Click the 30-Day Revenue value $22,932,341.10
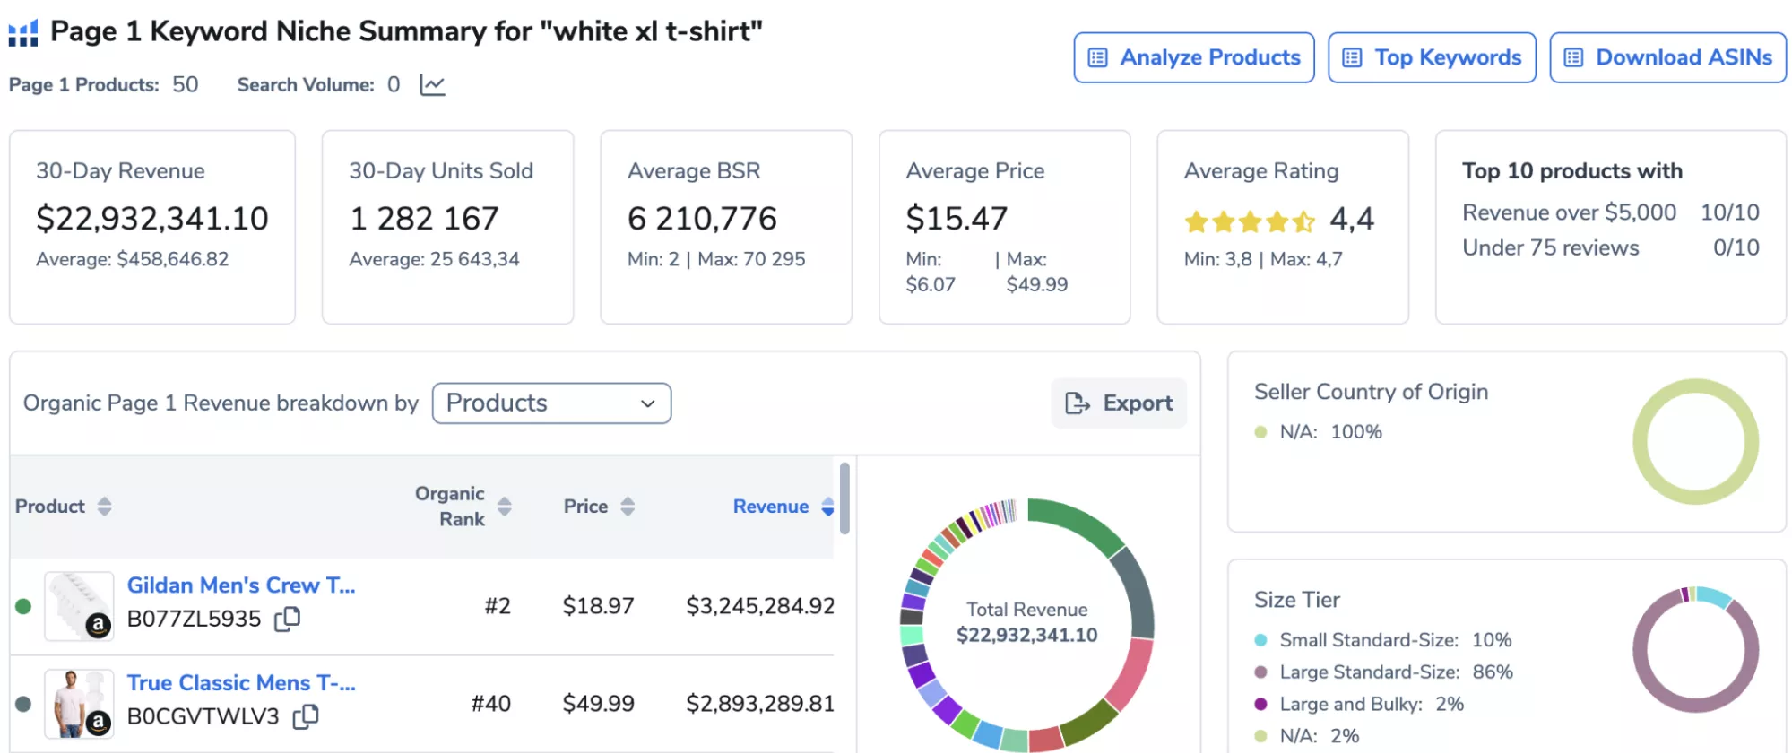 tap(152, 219)
